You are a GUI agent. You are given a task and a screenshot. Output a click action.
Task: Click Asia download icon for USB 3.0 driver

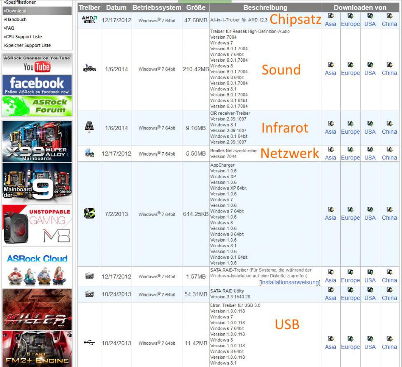pos(331,339)
